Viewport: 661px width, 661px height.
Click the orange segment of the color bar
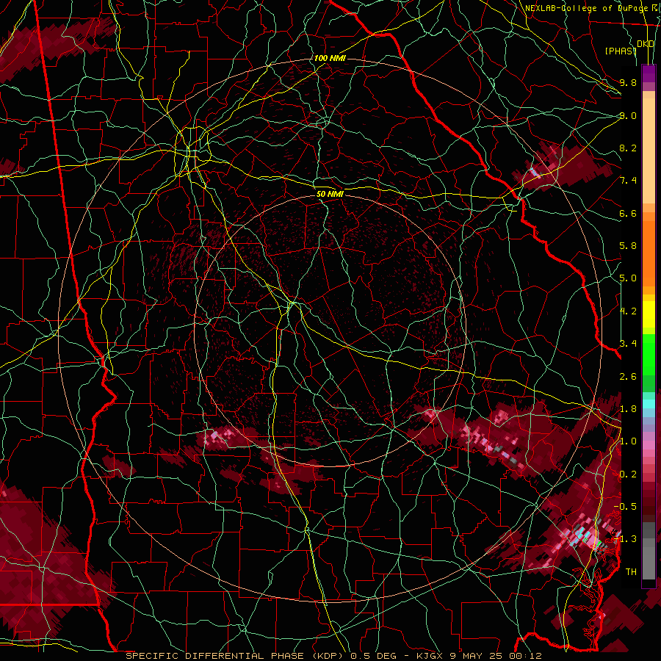pyautogui.click(x=649, y=249)
